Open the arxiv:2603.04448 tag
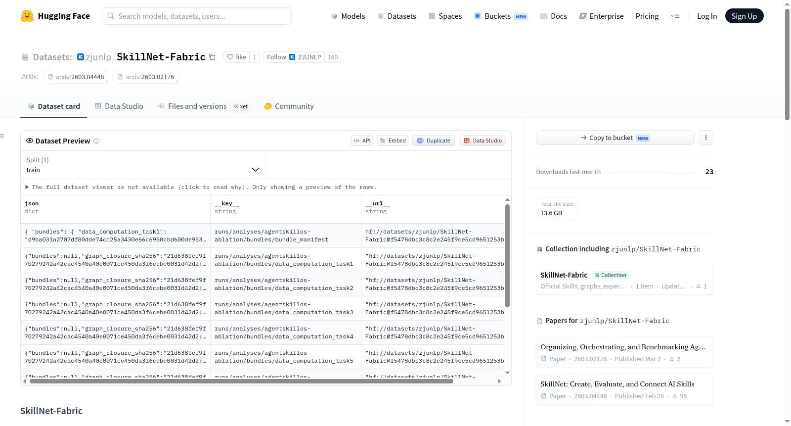791x426 pixels. click(76, 77)
